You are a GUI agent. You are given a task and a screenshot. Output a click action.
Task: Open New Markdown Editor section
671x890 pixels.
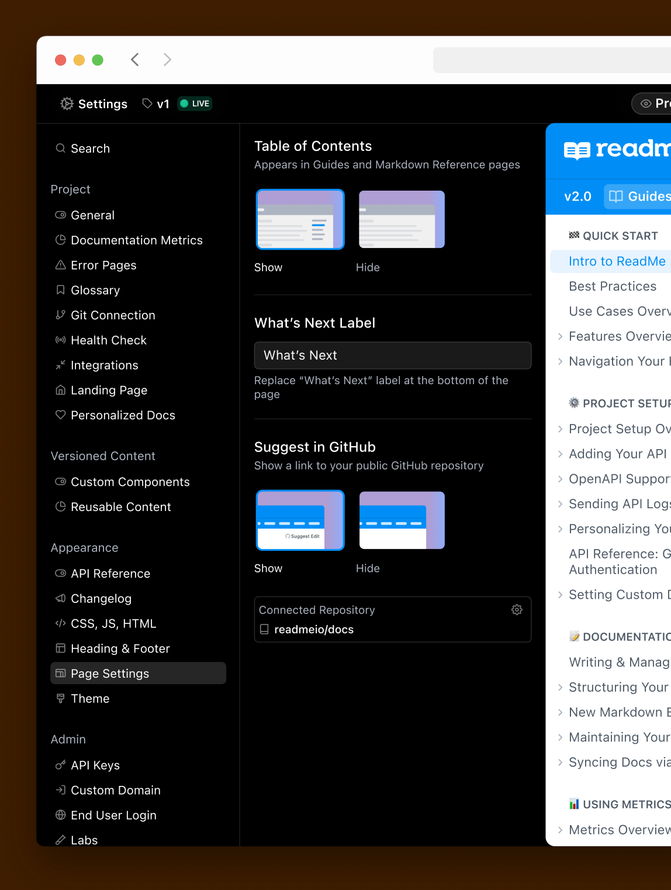click(x=620, y=712)
